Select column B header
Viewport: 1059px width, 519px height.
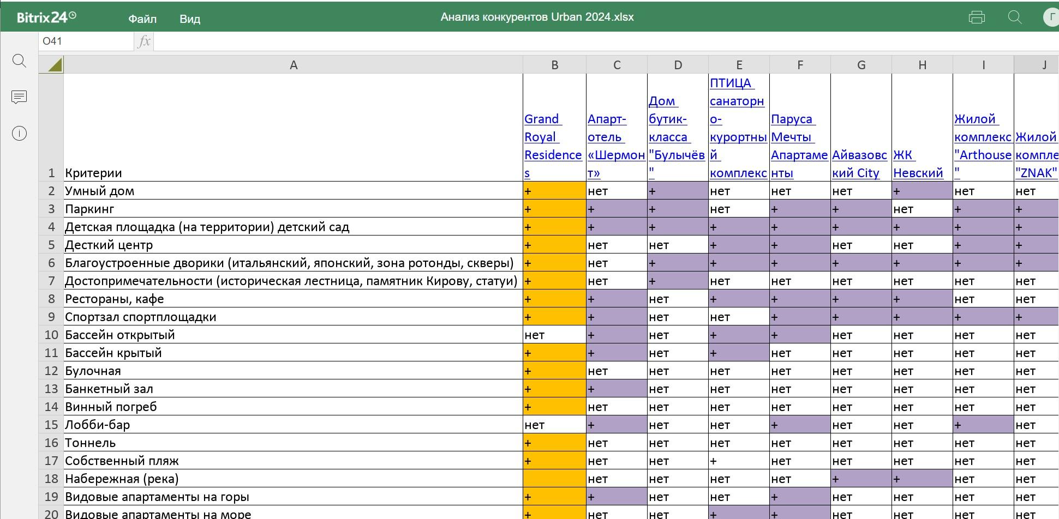(554, 65)
